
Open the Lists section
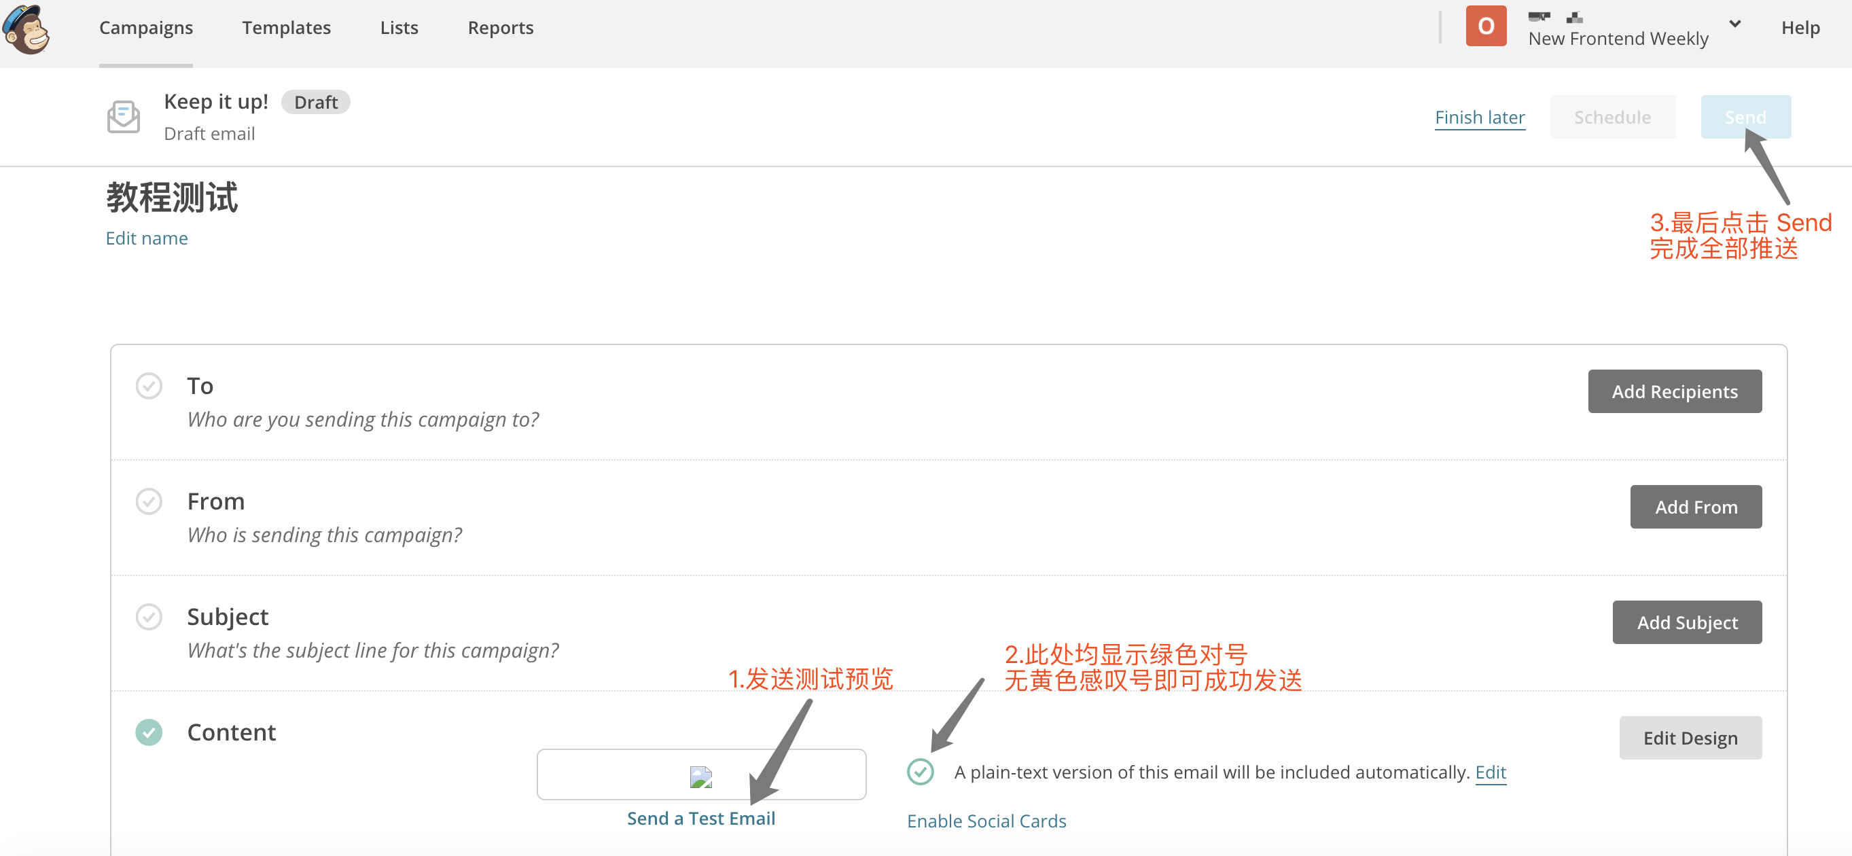click(399, 27)
